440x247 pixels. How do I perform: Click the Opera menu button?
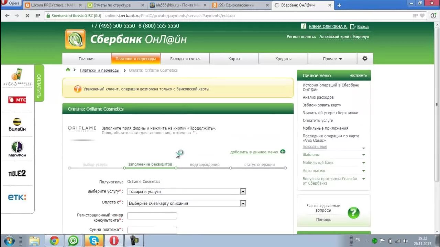coord(11,3)
